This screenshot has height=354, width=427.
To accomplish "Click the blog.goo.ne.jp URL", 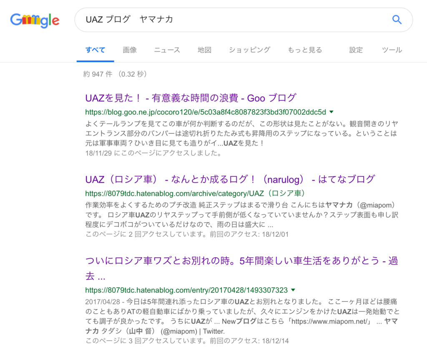I will point(206,112).
